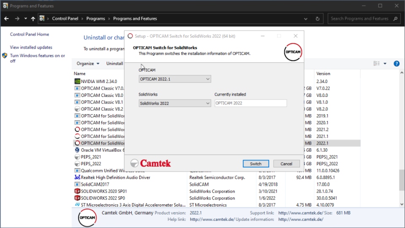405x228 pixels.
Task: Open the view options dropdown arrow
Action: click(385, 64)
